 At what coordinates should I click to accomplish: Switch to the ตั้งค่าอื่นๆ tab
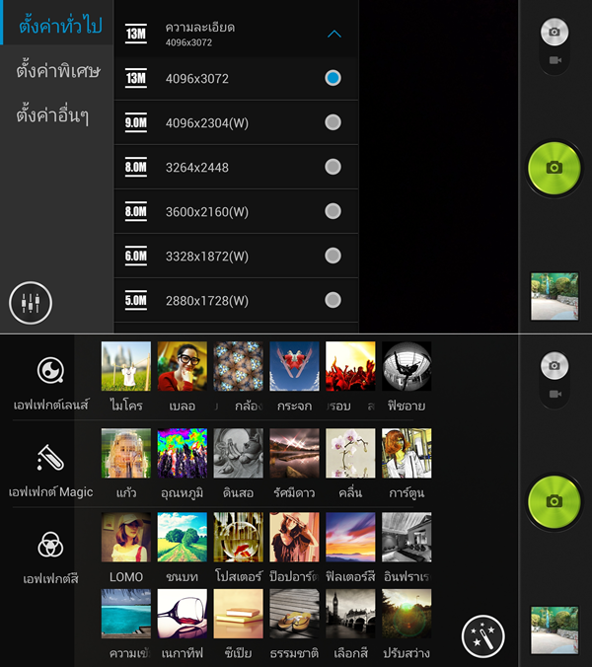(x=53, y=115)
